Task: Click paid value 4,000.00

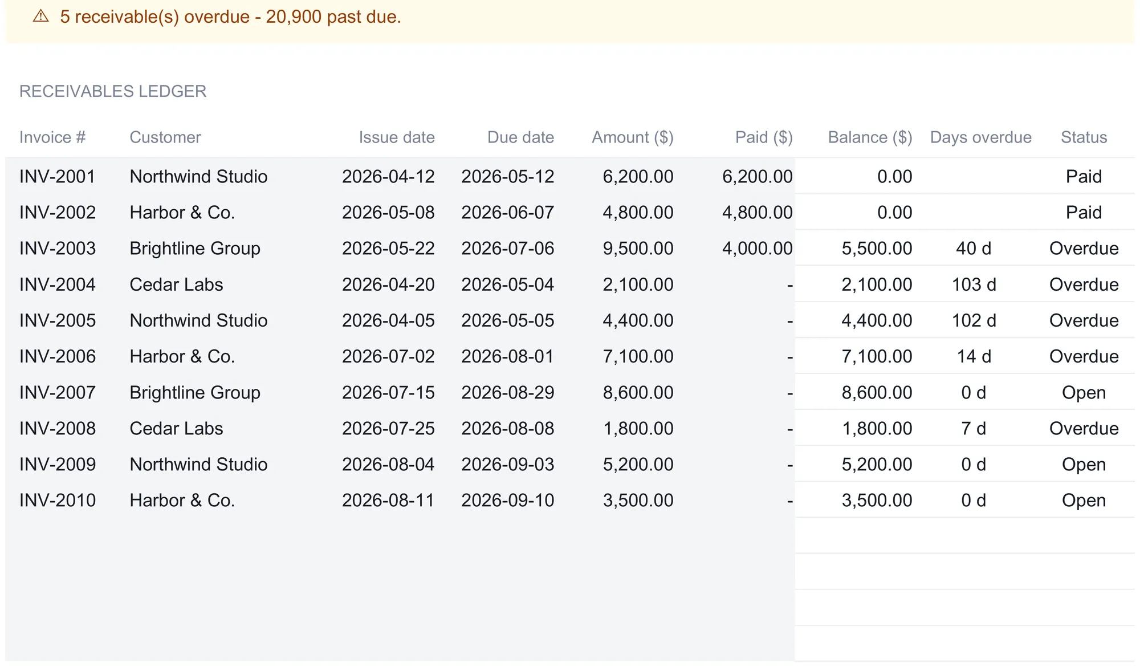Action: coord(757,249)
